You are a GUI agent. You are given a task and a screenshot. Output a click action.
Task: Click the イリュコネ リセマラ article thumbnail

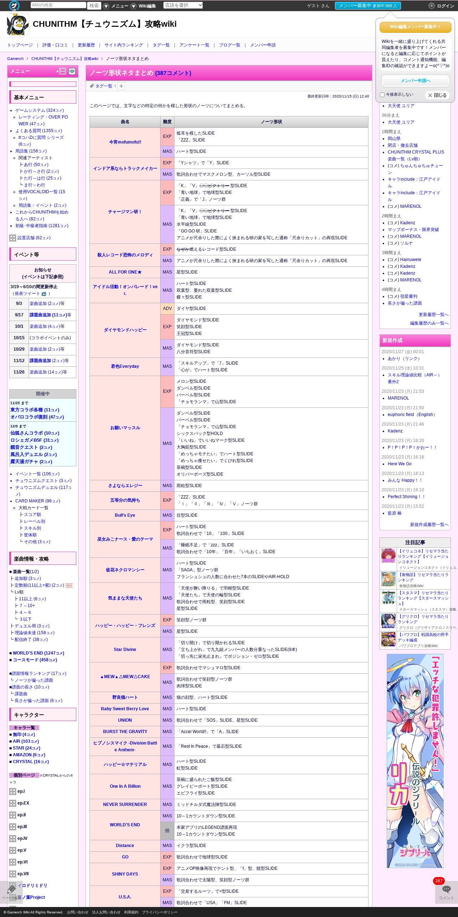point(388,556)
